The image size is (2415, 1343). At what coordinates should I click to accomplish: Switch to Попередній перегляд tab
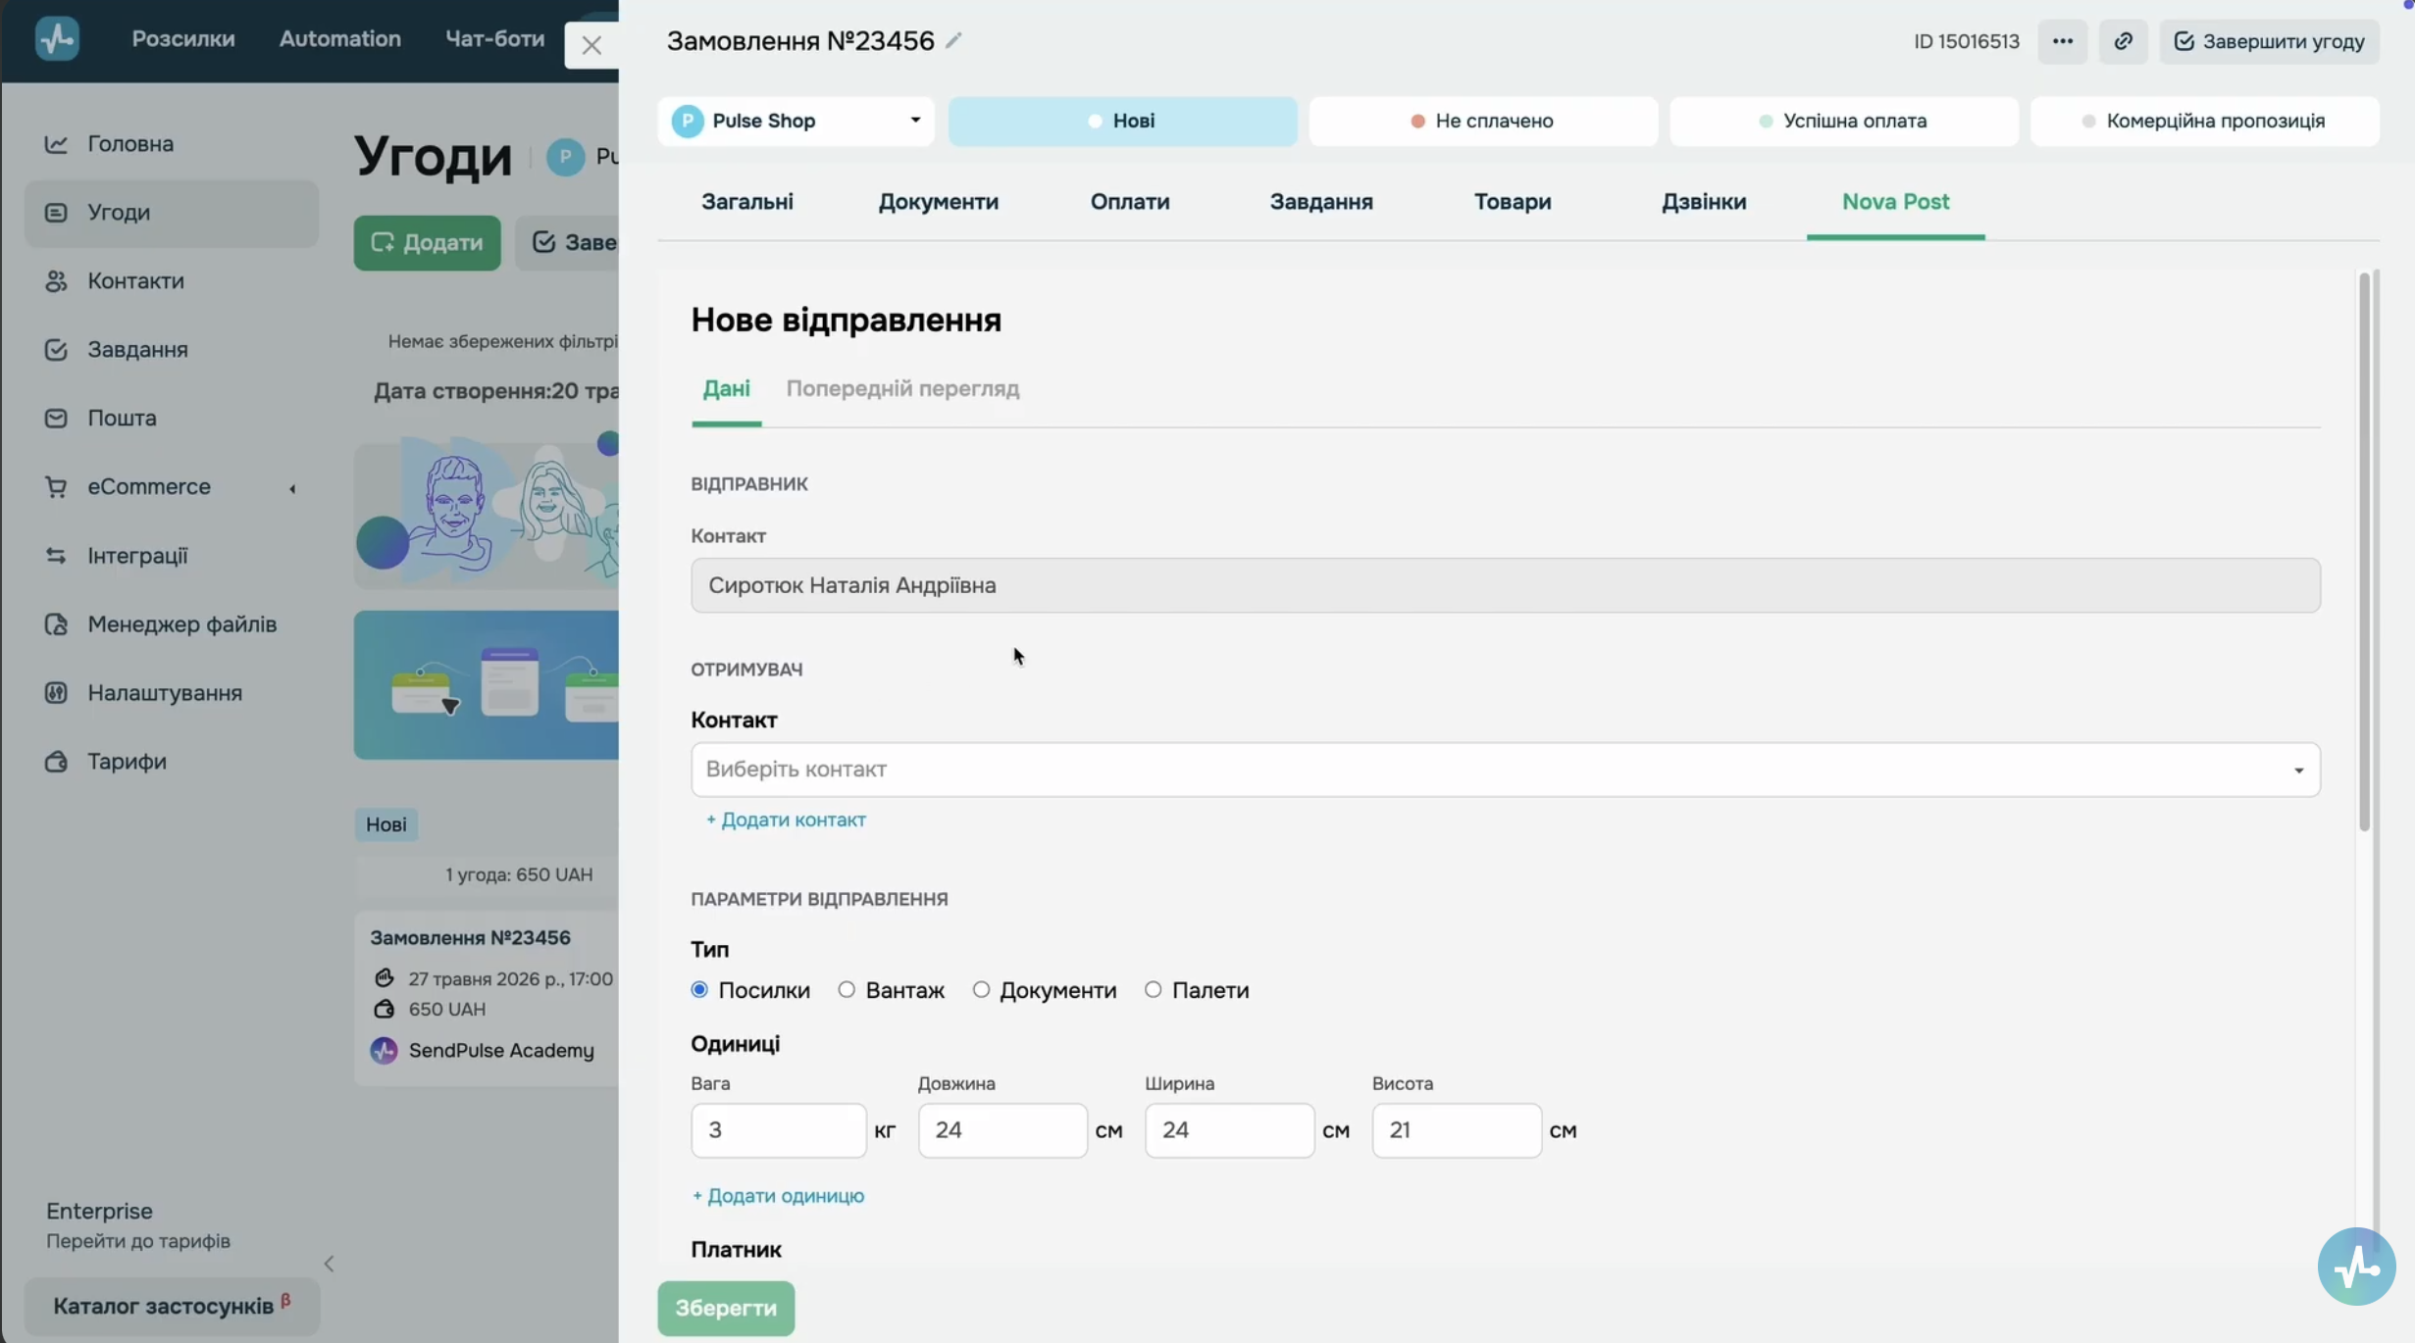pos(902,388)
